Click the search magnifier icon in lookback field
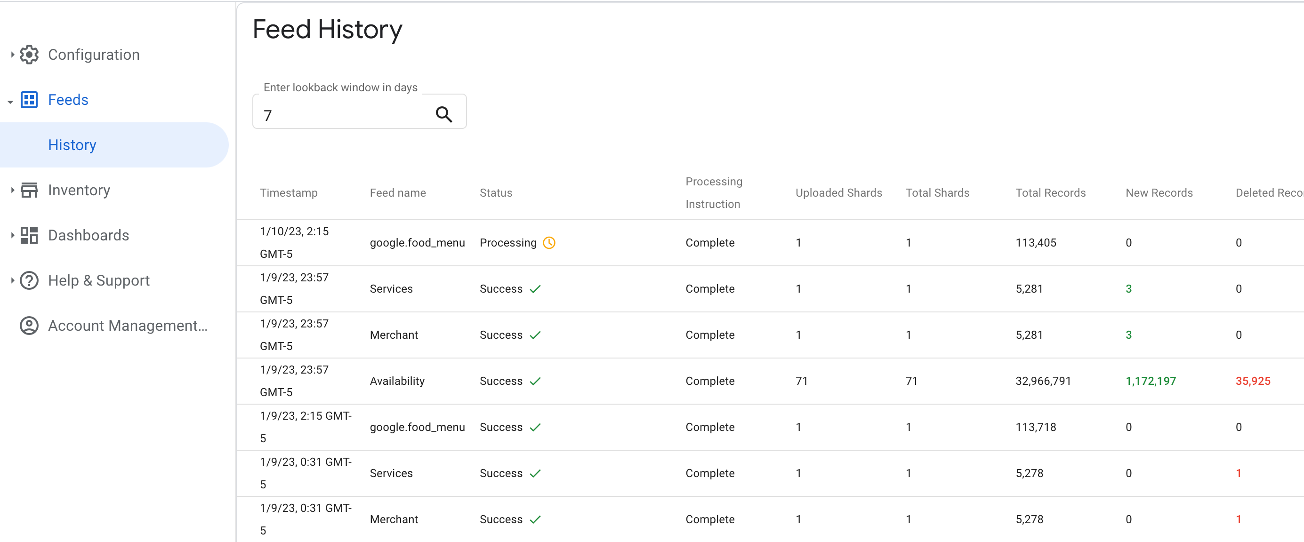The image size is (1304, 542). pos(445,112)
